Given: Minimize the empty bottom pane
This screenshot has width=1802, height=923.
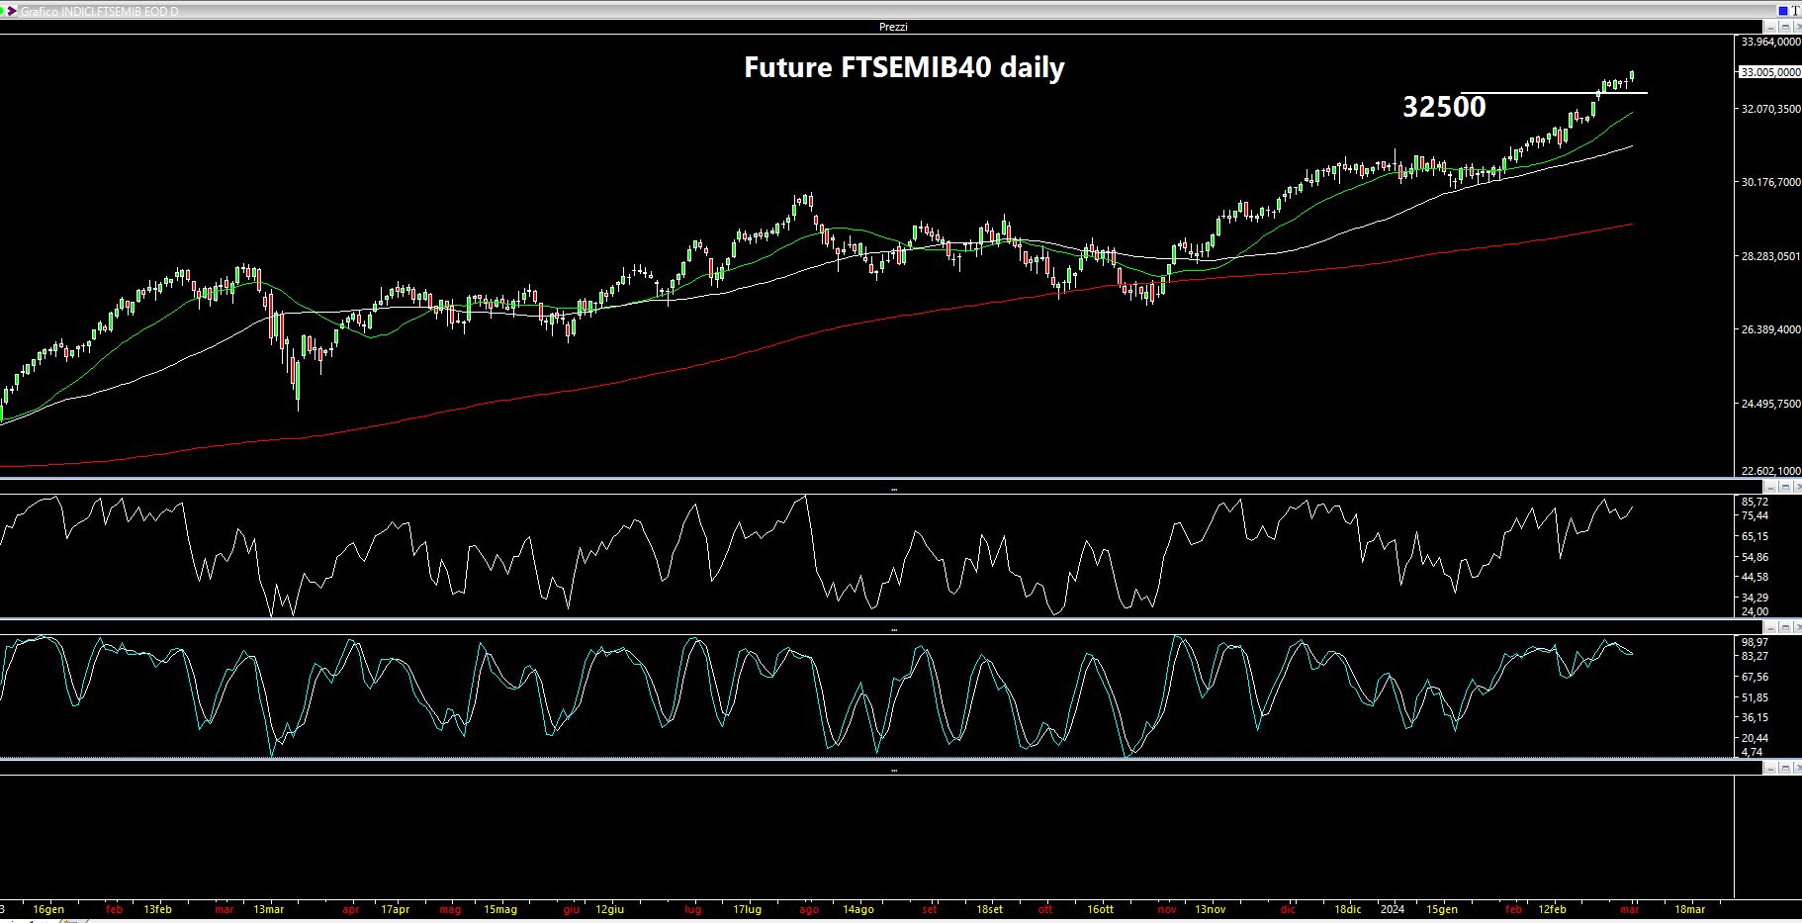Looking at the screenshot, I should tap(1771, 767).
